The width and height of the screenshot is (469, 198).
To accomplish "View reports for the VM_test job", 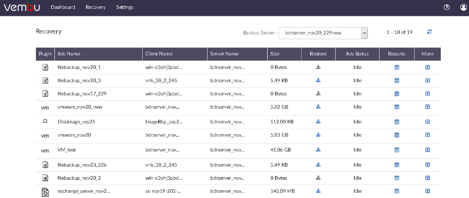I will click(397, 150).
